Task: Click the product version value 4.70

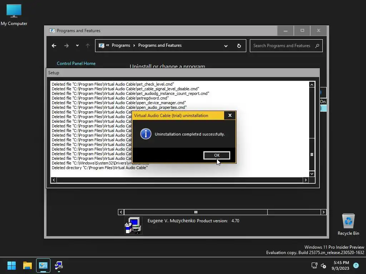Action: point(235,220)
